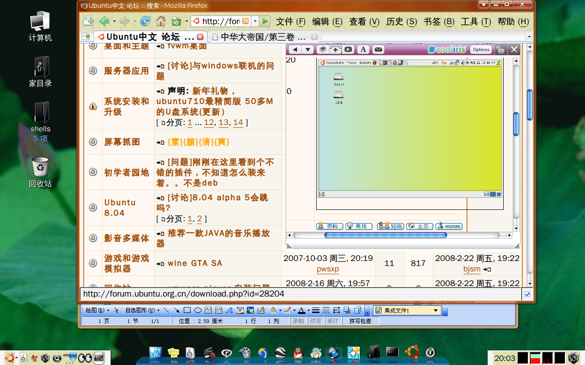Reload the page in Firefox
585x365 pixels.
tap(145, 21)
